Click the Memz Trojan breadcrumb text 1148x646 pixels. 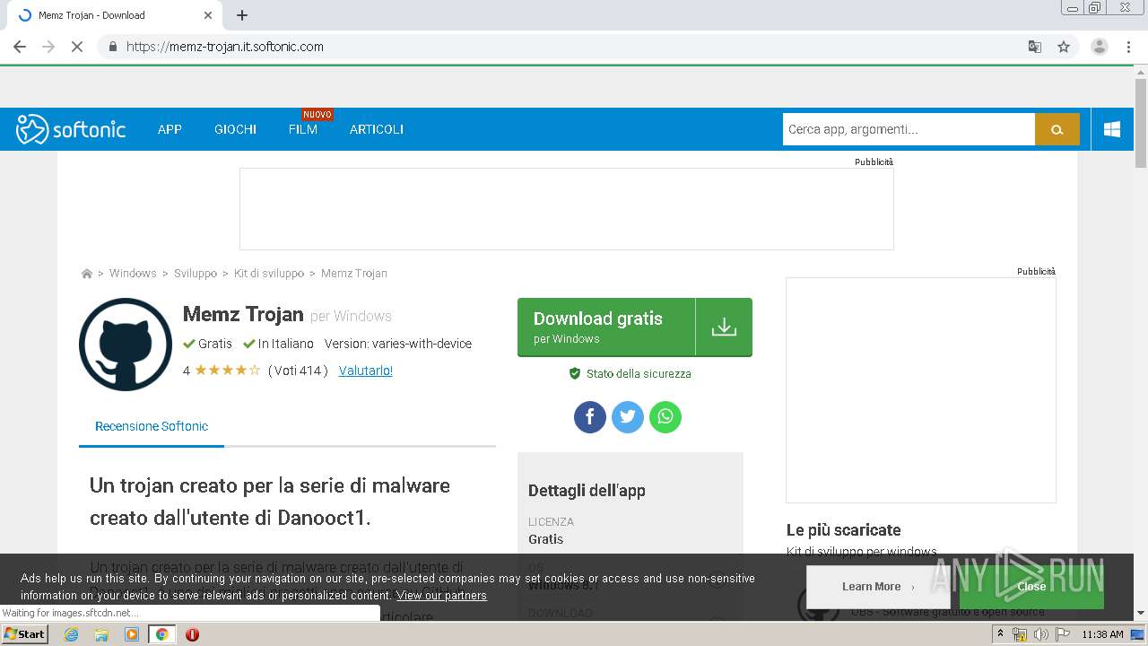point(354,274)
